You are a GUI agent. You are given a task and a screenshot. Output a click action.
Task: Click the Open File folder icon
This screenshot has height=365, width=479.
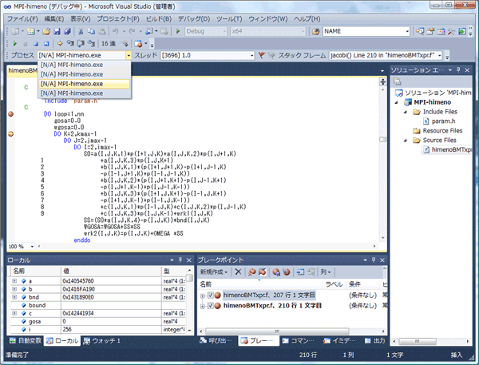click(46, 31)
